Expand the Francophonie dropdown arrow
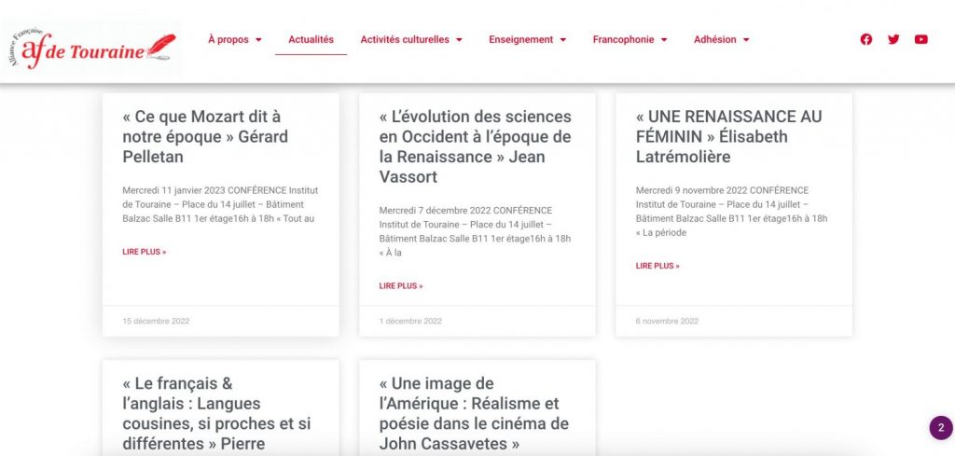The height and width of the screenshot is (456, 955). click(x=664, y=40)
